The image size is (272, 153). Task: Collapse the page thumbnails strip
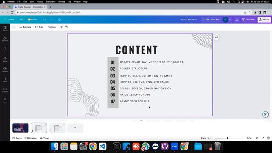tap(141, 120)
